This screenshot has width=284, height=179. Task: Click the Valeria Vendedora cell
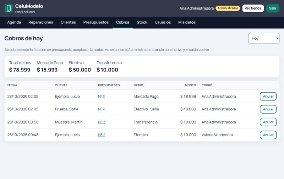coord(217,135)
